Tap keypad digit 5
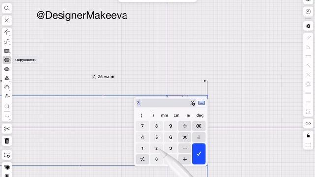Viewport: 315px width, 177px height. pyautogui.click(x=157, y=137)
